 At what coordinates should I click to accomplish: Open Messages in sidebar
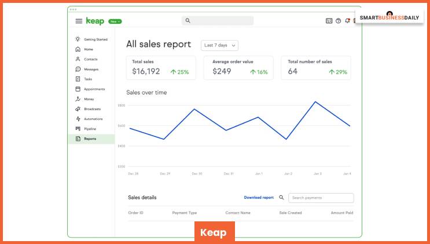91,69
